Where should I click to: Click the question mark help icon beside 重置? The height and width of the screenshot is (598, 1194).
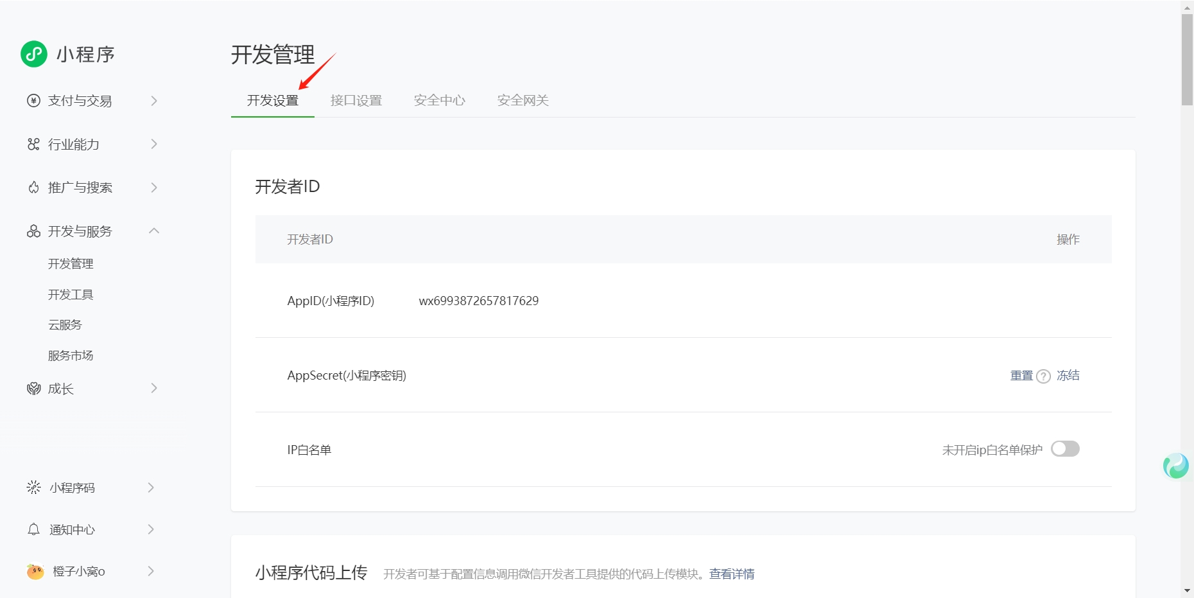(x=1044, y=376)
